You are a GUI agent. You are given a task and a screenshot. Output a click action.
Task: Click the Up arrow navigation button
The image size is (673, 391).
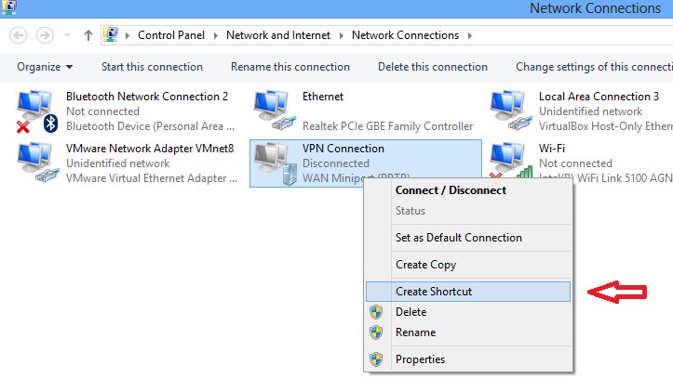click(x=87, y=35)
